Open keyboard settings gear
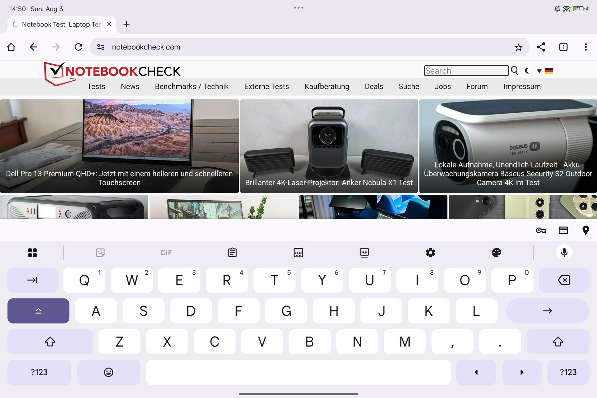This screenshot has height=398, width=597. tap(431, 253)
